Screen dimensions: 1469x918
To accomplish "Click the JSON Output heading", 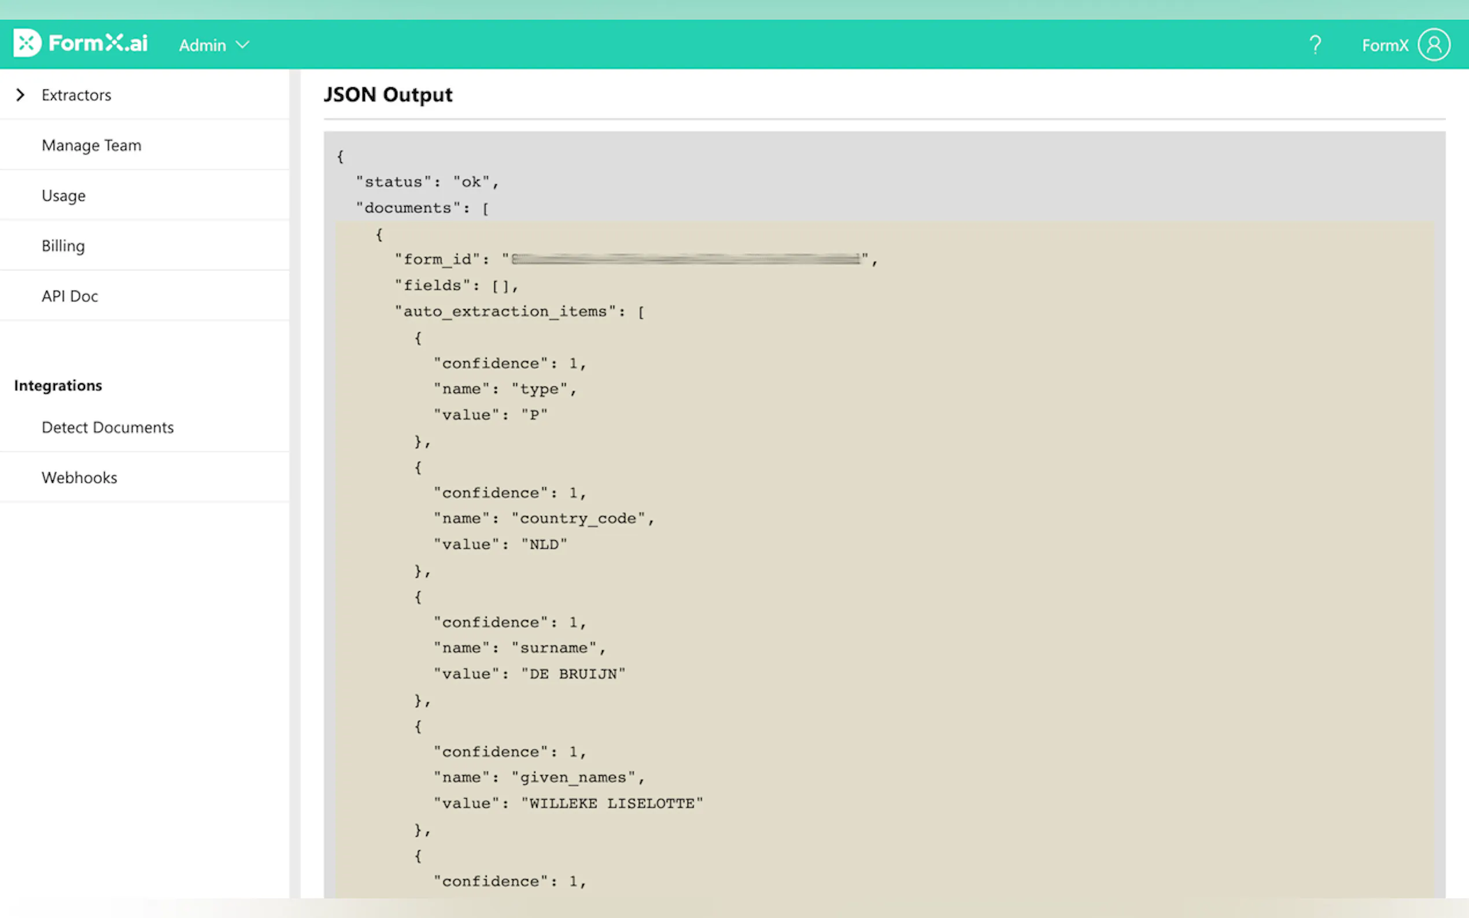I will click(387, 95).
